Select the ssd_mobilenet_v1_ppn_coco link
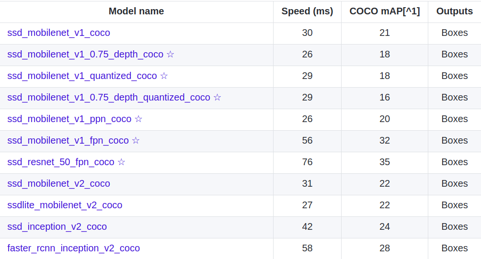 [x=69, y=119]
